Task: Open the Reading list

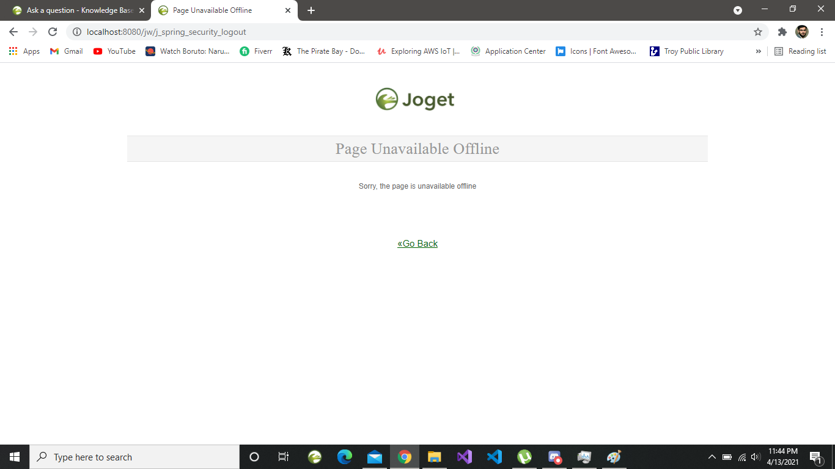Action: (x=800, y=51)
